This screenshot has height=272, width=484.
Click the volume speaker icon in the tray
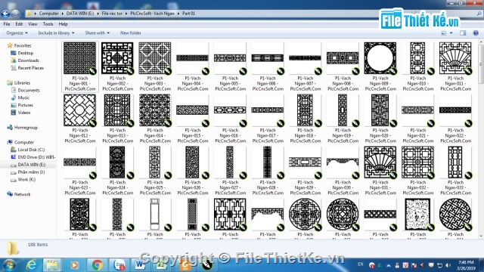tap(448, 265)
